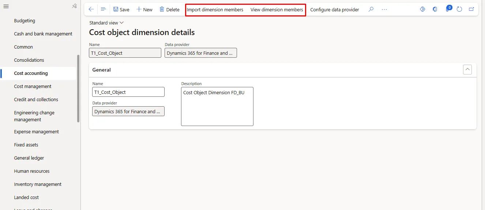Open the Human resources module
485x210 pixels.
tap(31, 171)
